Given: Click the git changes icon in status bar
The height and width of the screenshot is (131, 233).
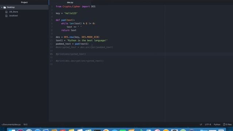Looking at the screenshot, I should pos(224,124).
